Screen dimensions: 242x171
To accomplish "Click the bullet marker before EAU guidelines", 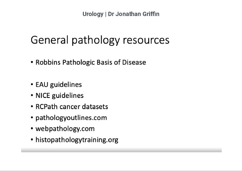I will pyautogui.click(x=32, y=85).
